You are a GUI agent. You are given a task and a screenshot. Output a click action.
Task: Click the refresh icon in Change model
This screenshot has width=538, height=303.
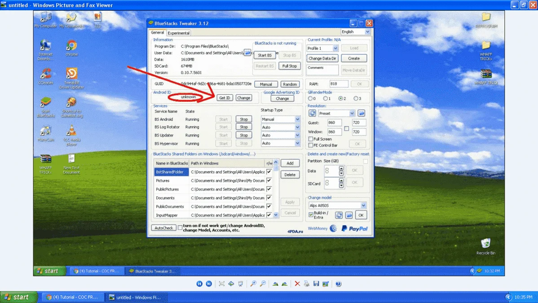[339, 215]
